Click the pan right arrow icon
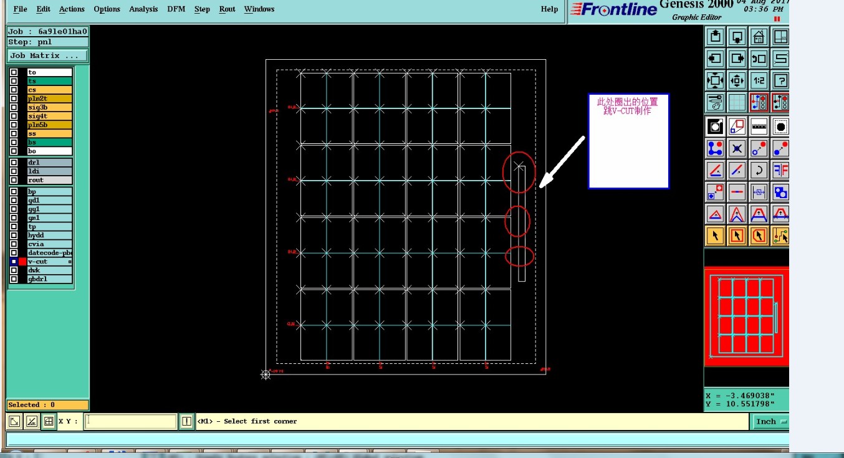 737,59
